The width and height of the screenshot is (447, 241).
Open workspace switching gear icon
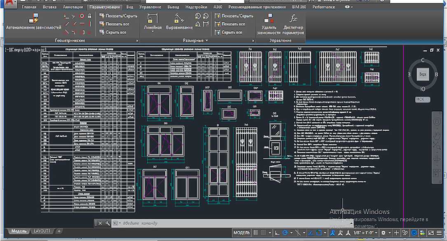[x=384, y=233]
